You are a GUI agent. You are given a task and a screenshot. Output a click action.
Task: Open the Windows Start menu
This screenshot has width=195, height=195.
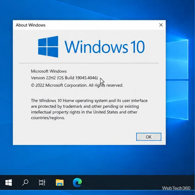click(9, 183)
